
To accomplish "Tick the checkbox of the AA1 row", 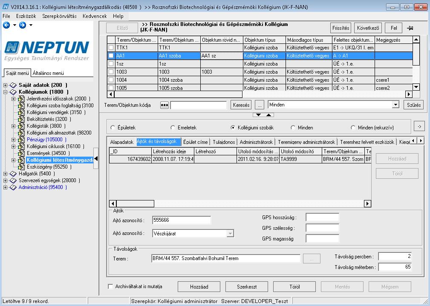I will pyautogui.click(x=111, y=56).
